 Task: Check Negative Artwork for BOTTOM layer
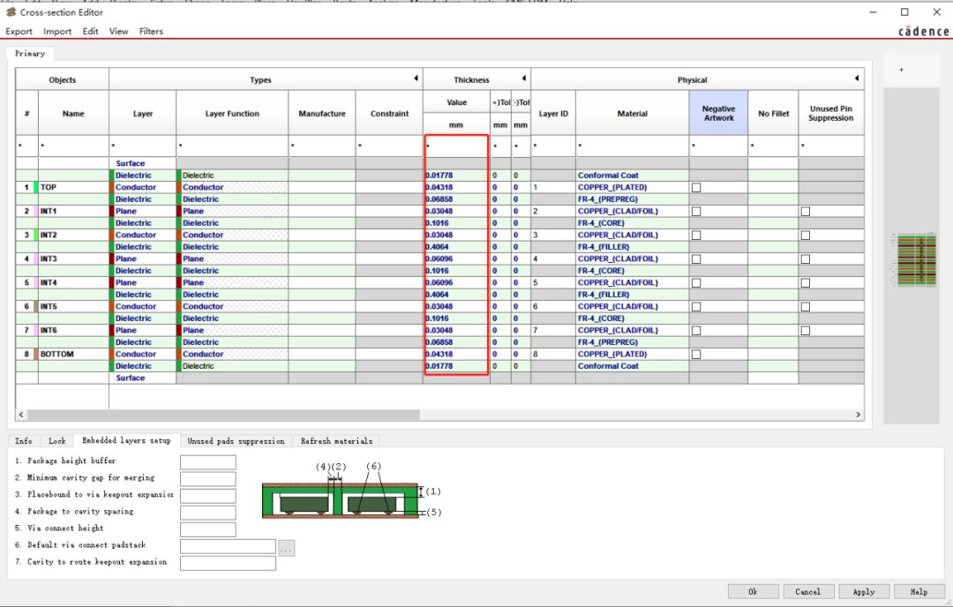[696, 355]
